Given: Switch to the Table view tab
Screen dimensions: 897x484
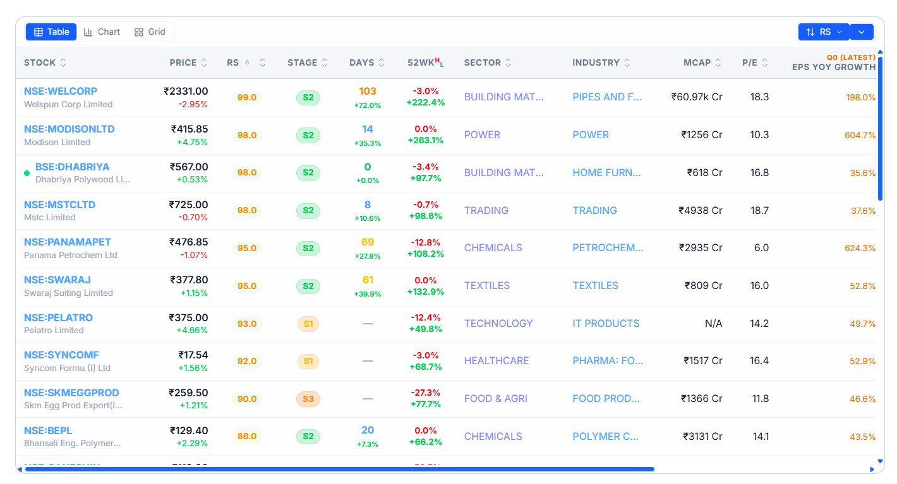Looking at the screenshot, I should click(51, 32).
